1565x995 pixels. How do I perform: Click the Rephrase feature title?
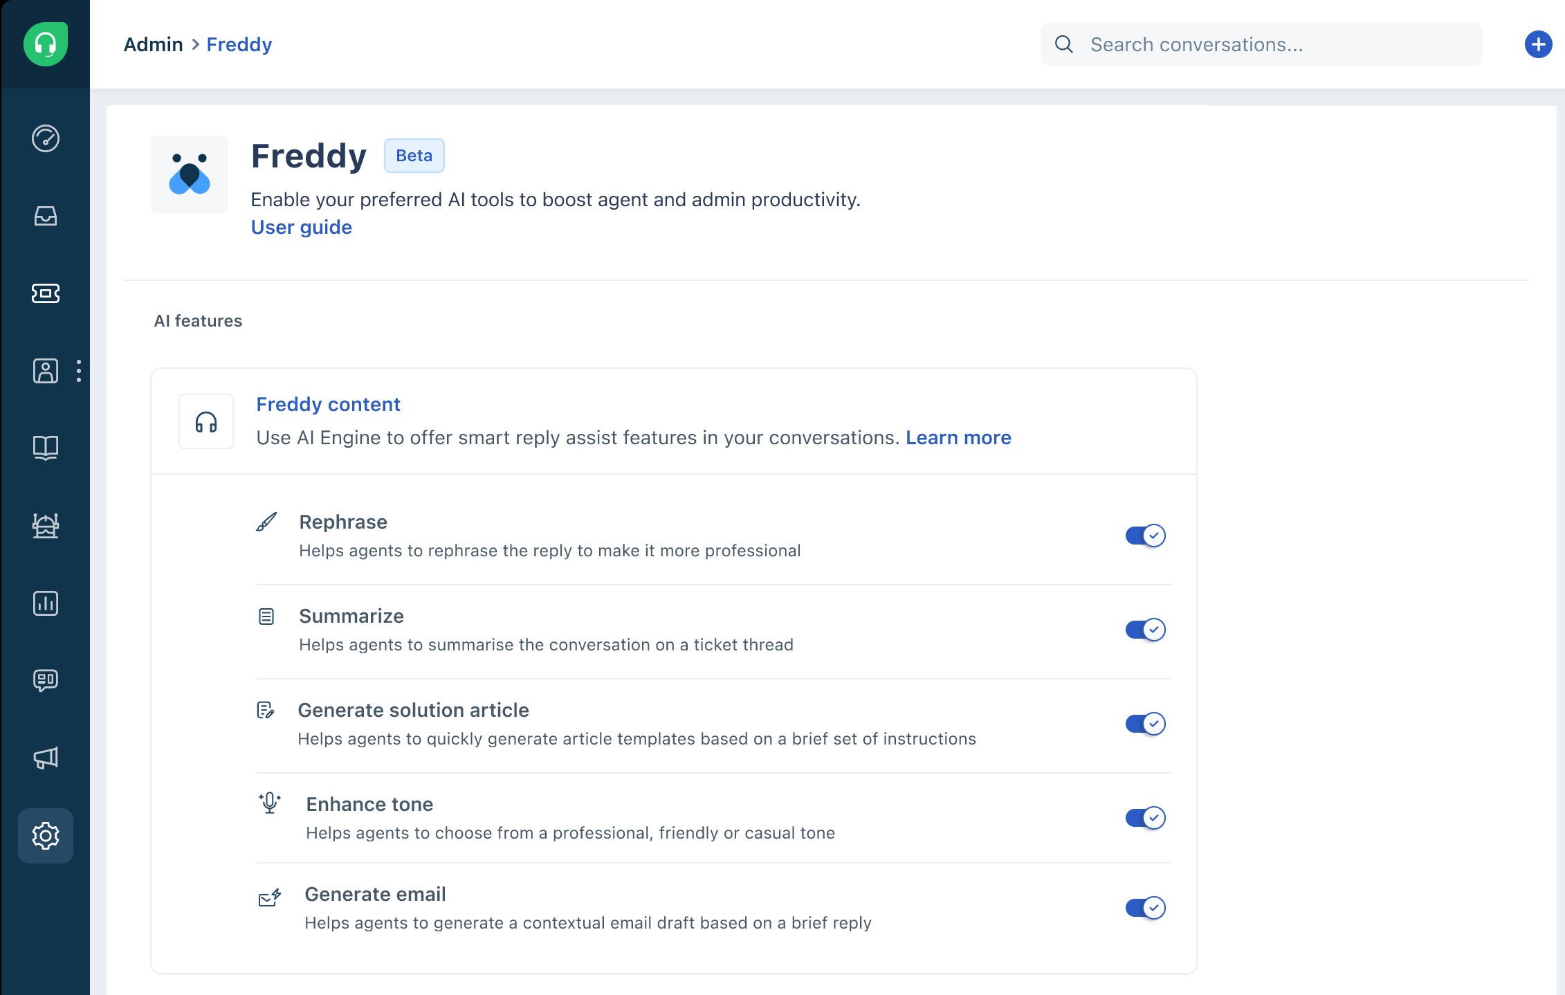(x=343, y=522)
